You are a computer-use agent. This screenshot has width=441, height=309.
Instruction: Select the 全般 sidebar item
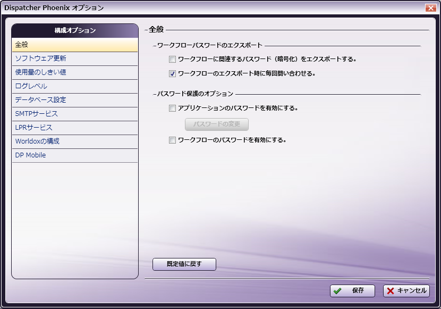pos(75,45)
